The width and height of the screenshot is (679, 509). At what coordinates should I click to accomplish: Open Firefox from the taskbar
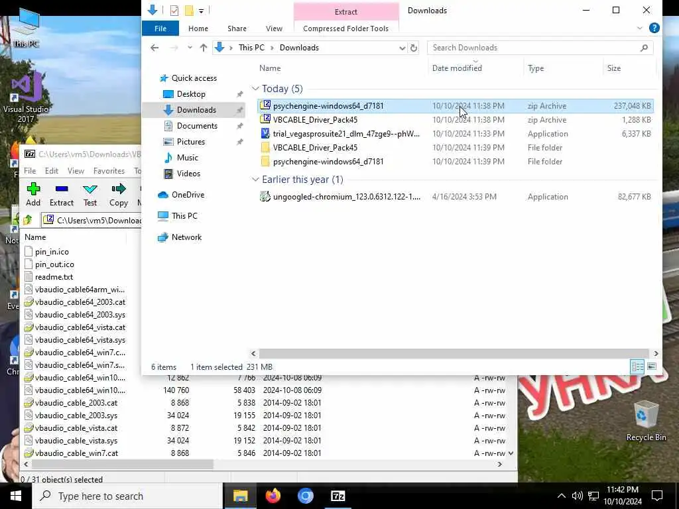point(273,496)
